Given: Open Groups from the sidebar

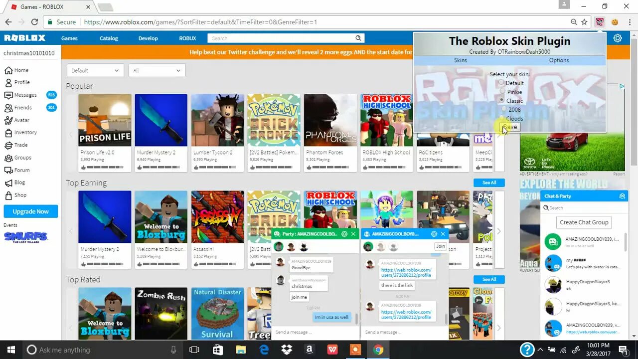Looking at the screenshot, I should [x=18, y=158].
